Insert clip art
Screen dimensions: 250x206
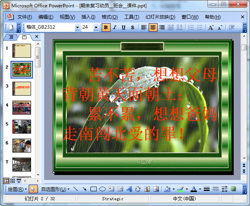click(x=147, y=189)
